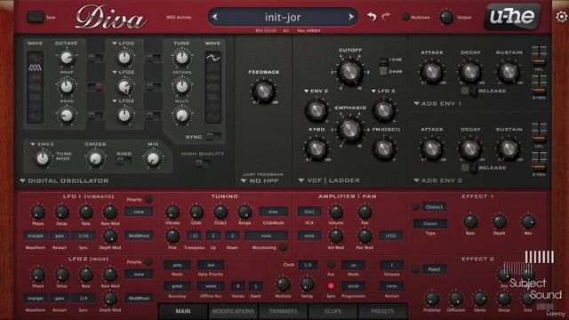Viewport: 569px width, 320px height.
Task: Click the Diva logo
Action: coord(110,18)
